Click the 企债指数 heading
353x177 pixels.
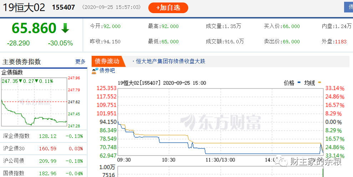12,73
